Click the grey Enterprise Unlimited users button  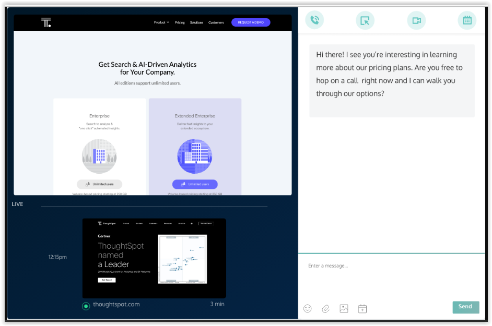(99, 184)
